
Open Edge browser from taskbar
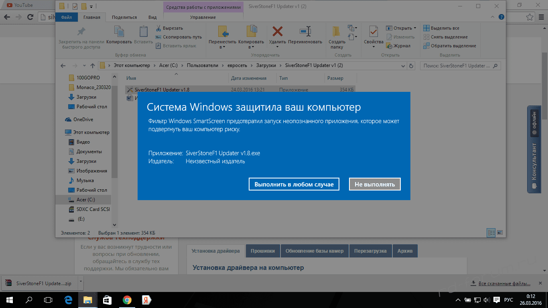[x=68, y=300]
